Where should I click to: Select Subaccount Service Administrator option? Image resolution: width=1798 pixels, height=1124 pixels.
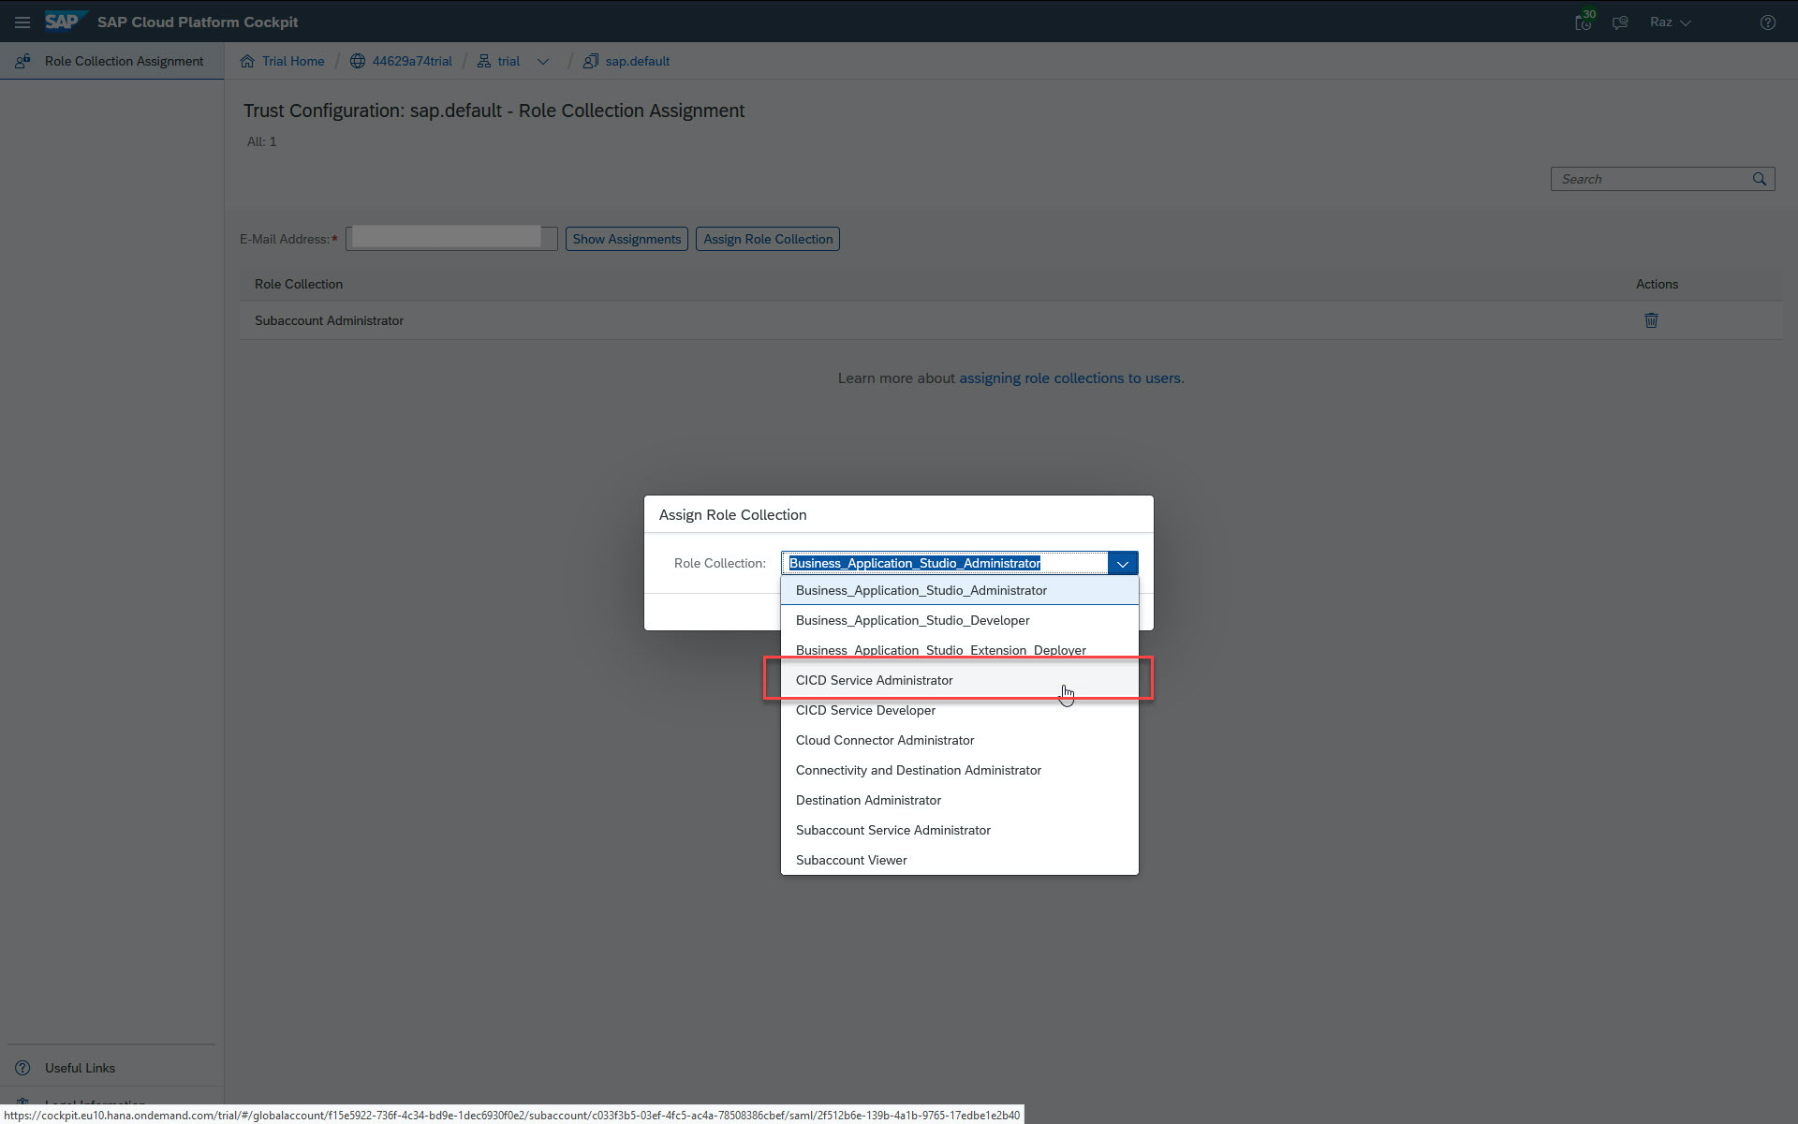pyautogui.click(x=960, y=830)
